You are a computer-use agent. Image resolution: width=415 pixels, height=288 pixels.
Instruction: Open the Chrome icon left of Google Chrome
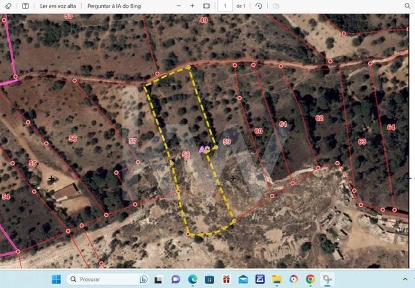click(293, 279)
